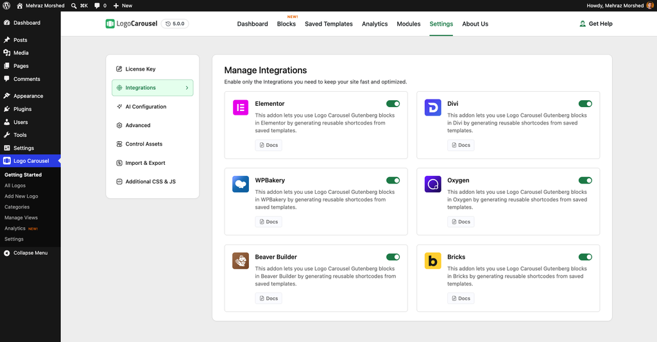Open the search magnifier in admin bar
This screenshot has width=657, height=342.
tap(74, 5)
